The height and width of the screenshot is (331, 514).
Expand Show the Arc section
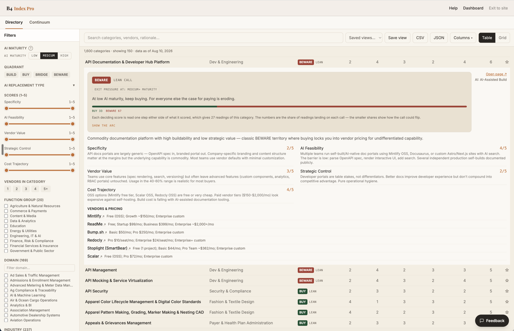pyautogui.click(x=104, y=126)
